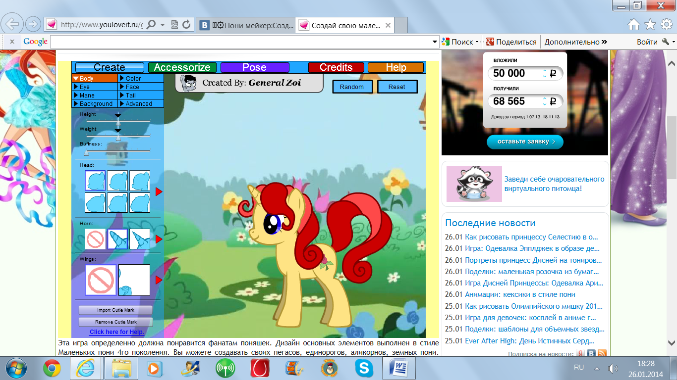Show more head shapes with red arrow
This screenshot has width=677, height=380.
tap(159, 191)
